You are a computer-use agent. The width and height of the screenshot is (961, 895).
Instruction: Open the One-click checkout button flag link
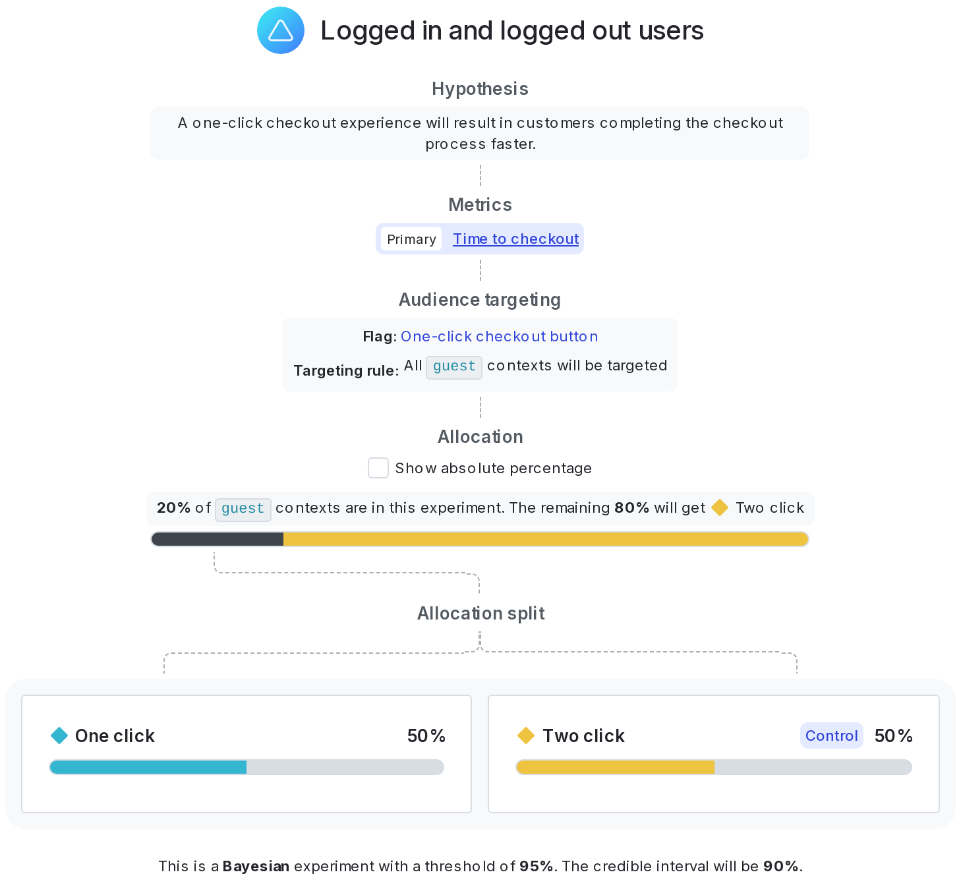coord(499,337)
